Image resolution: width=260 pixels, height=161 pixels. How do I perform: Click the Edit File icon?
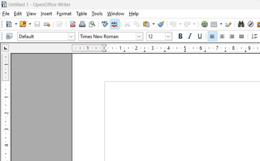pos(60,24)
